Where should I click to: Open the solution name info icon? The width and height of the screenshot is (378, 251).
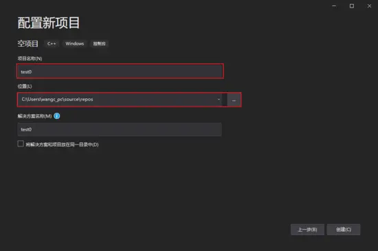point(57,116)
